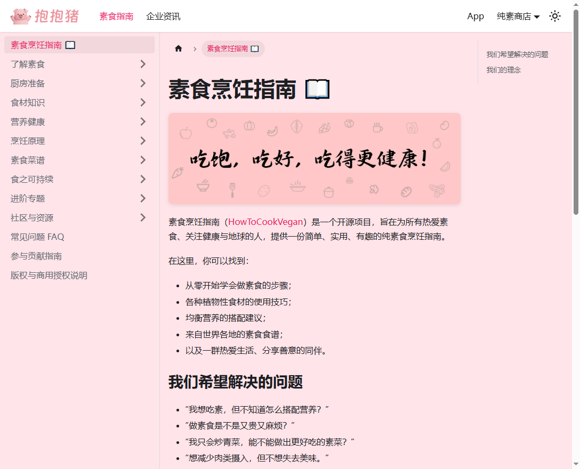Open the 纯素商店 dropdown menu
This screenshot has width=580, height=469.
coord(518,17)
